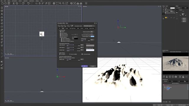
Task: Open a scene file from the toolbar
Action: click(6, 3)
